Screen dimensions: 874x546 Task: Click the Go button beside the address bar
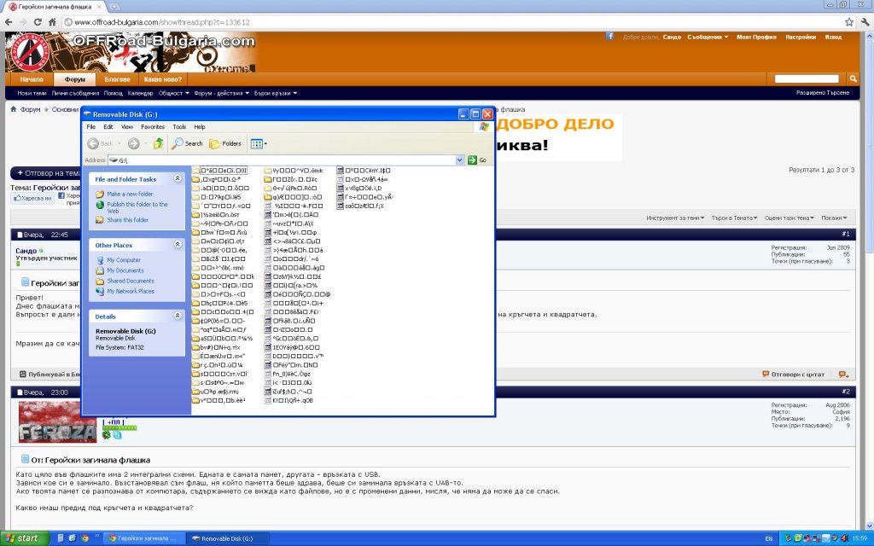[477, 160]
